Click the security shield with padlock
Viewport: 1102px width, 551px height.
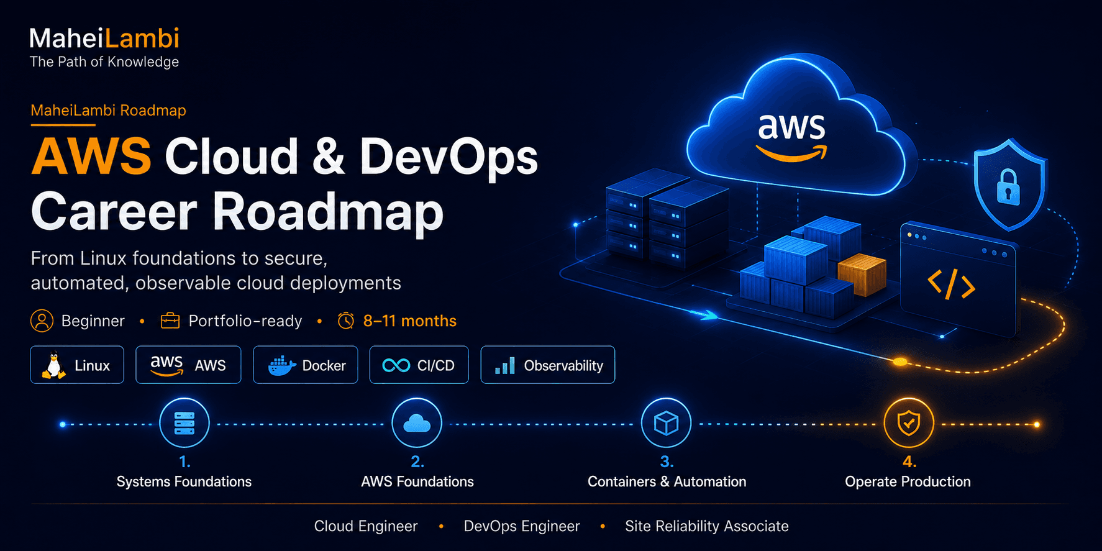click(x=1009, y=184)
